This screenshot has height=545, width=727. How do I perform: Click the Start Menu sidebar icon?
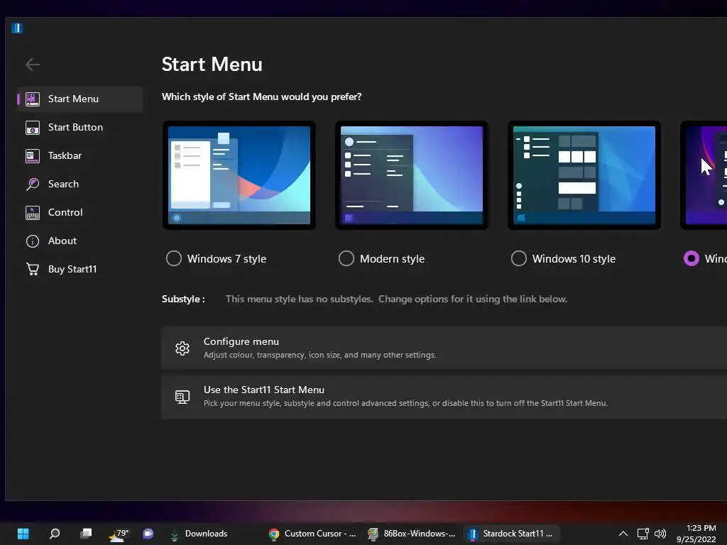33,99
